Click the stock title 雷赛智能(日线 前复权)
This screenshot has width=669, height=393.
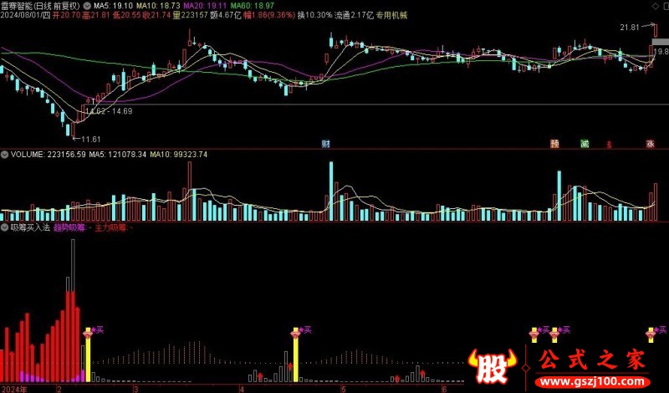(40, 6)
